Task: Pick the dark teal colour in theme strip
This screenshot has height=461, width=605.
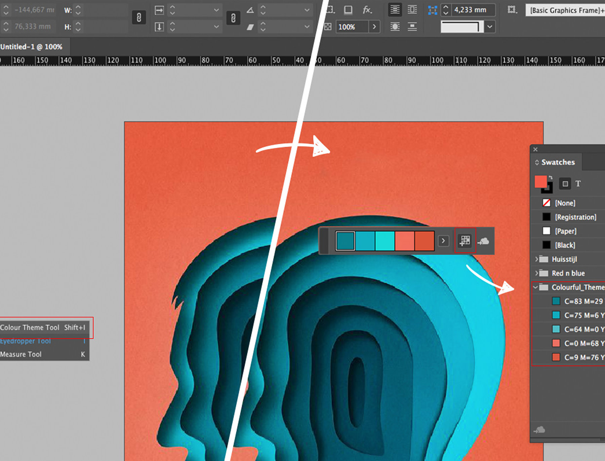Action: pyautogui.click(x=345, y=241)
